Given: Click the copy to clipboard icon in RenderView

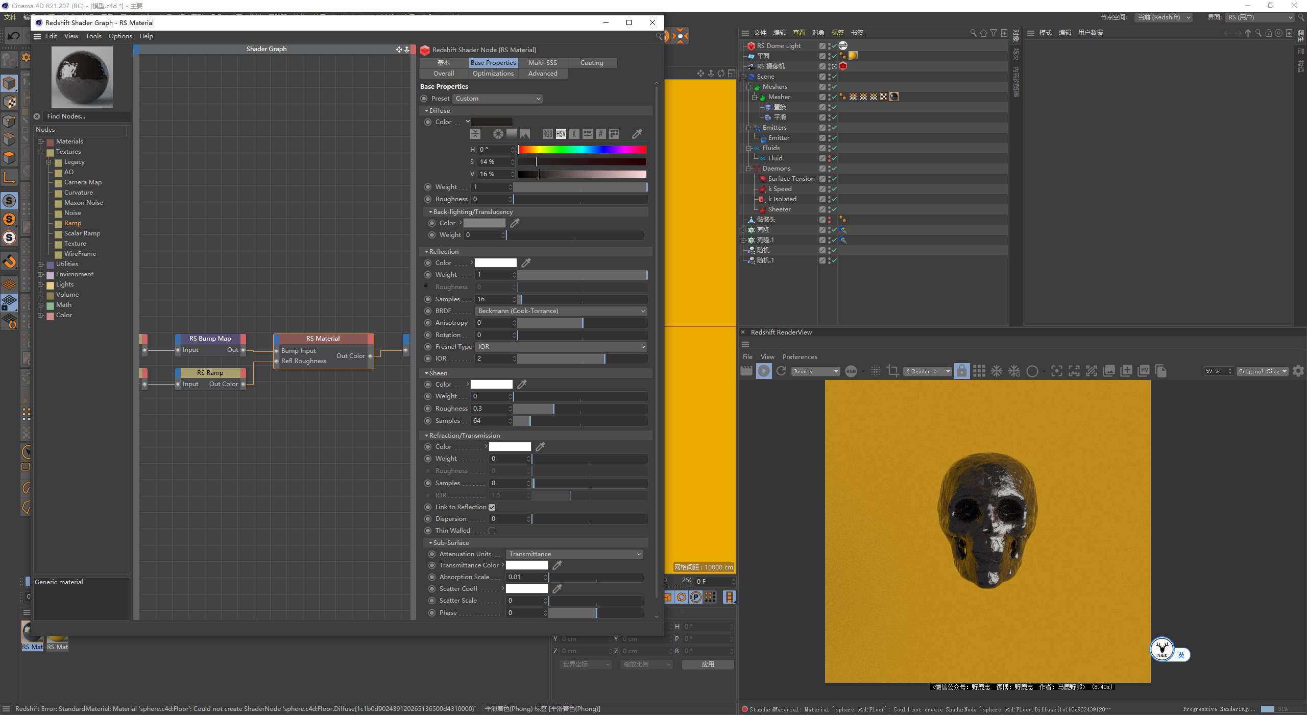Looking at the screenshot, I should point(1161,371).
